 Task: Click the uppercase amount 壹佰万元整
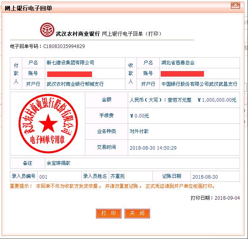[179, 100]
